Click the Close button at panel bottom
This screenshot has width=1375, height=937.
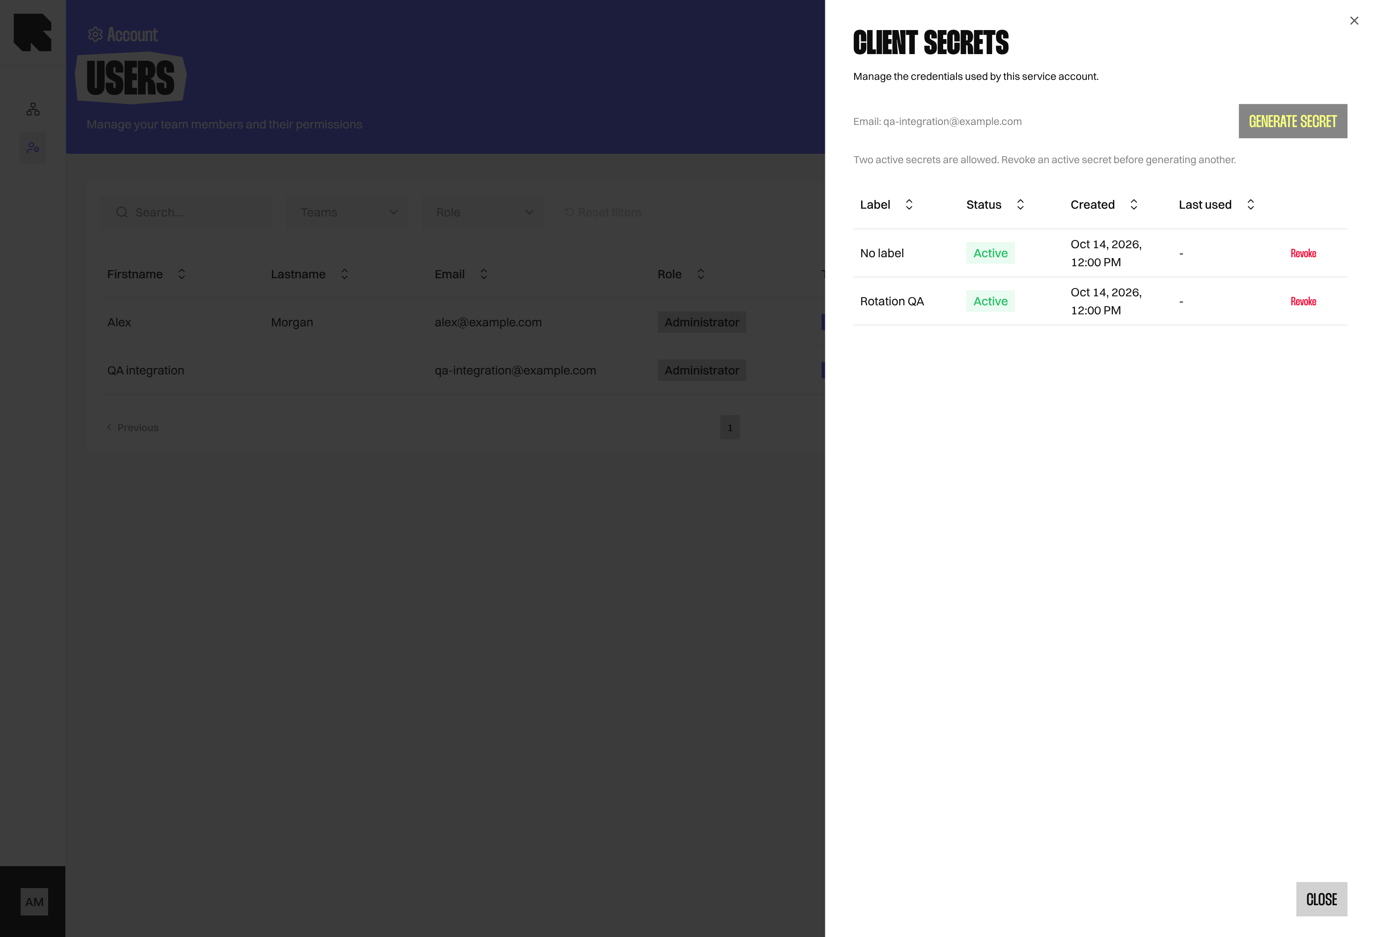[x=1321, y=899]
